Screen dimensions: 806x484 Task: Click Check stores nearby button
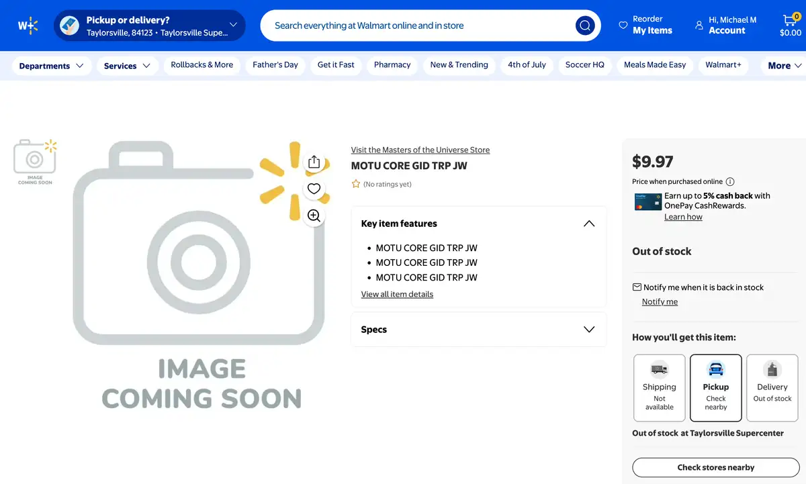[716, 467]
